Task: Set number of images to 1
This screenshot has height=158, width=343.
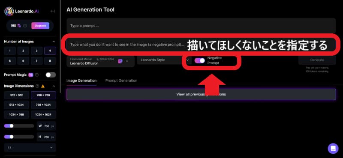Action: tap(10, 51)
